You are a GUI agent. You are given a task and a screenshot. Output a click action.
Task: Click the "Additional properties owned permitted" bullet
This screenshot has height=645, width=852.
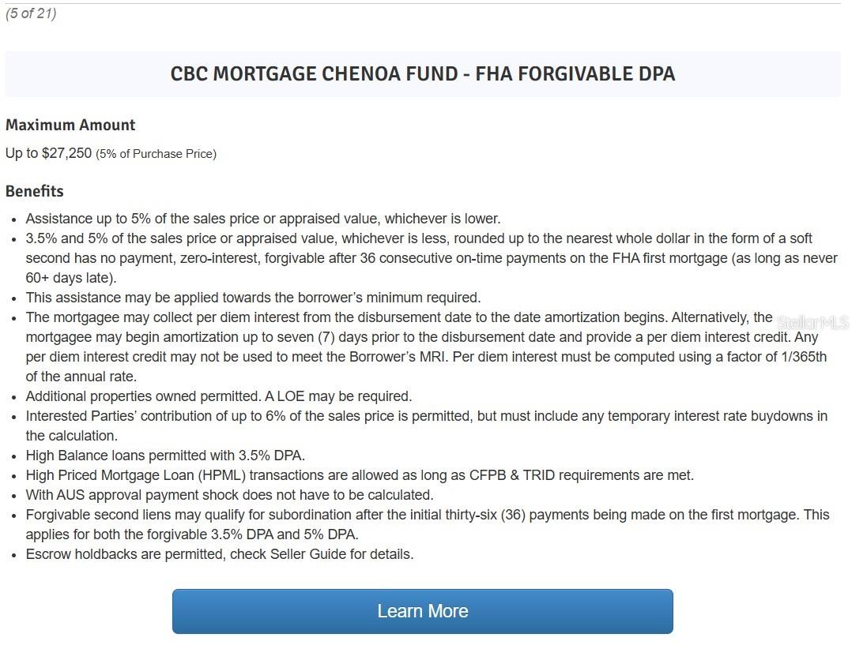pos(218,396)
